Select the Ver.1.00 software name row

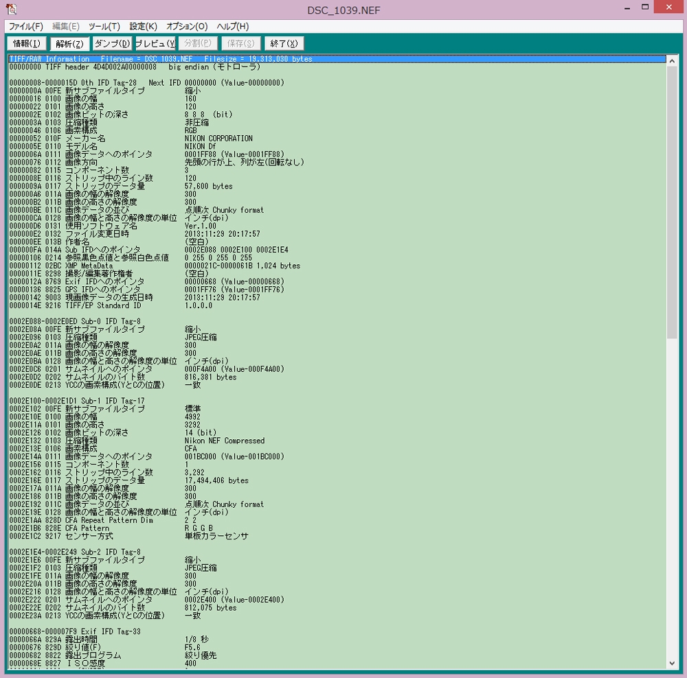337,226
